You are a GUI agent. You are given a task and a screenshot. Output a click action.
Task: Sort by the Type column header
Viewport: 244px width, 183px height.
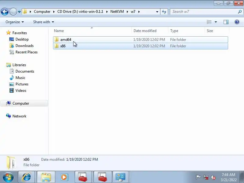(x=187, y=31)
